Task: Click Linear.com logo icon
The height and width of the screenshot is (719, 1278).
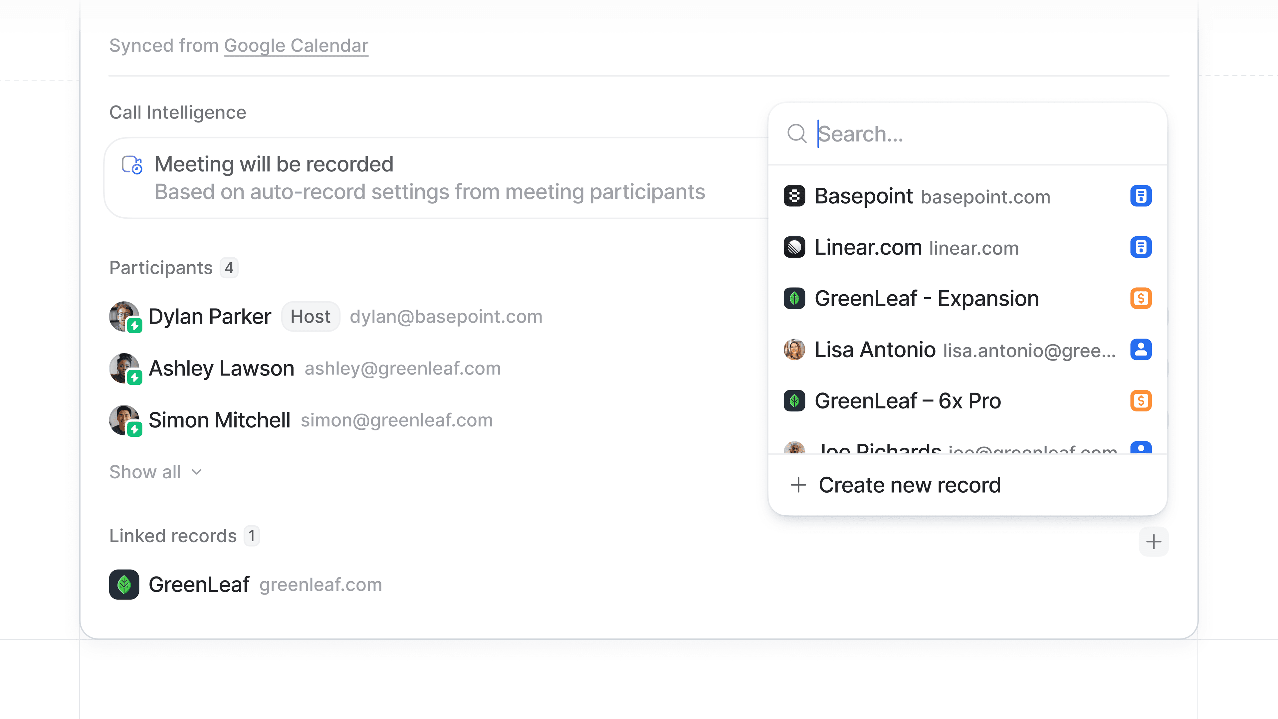Action: pos(794,247)
